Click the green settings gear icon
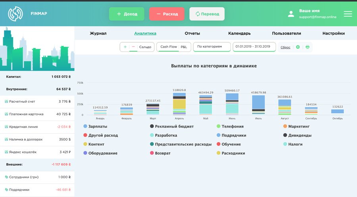Viewport: 357px width, 197px height. click(x=298, y=47)
